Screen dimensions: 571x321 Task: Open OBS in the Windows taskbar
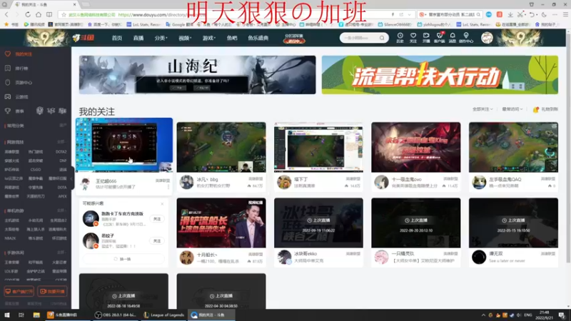(x=116, y=315)
